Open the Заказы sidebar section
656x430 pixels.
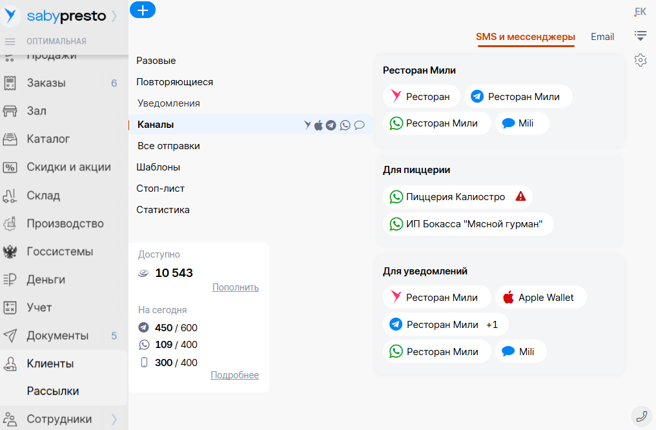tap(46, 83)
